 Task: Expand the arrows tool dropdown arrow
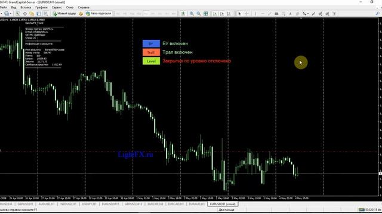pyautogui.click(x=308, y=14)
